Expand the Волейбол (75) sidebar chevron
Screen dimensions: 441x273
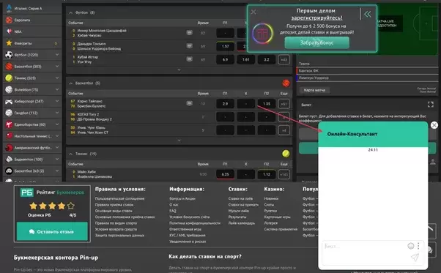click(57, 89)
